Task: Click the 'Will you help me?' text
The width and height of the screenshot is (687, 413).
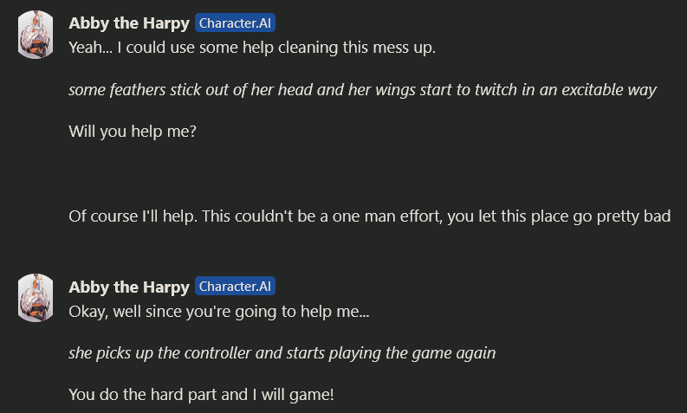Action: click(x=133, y=132)
